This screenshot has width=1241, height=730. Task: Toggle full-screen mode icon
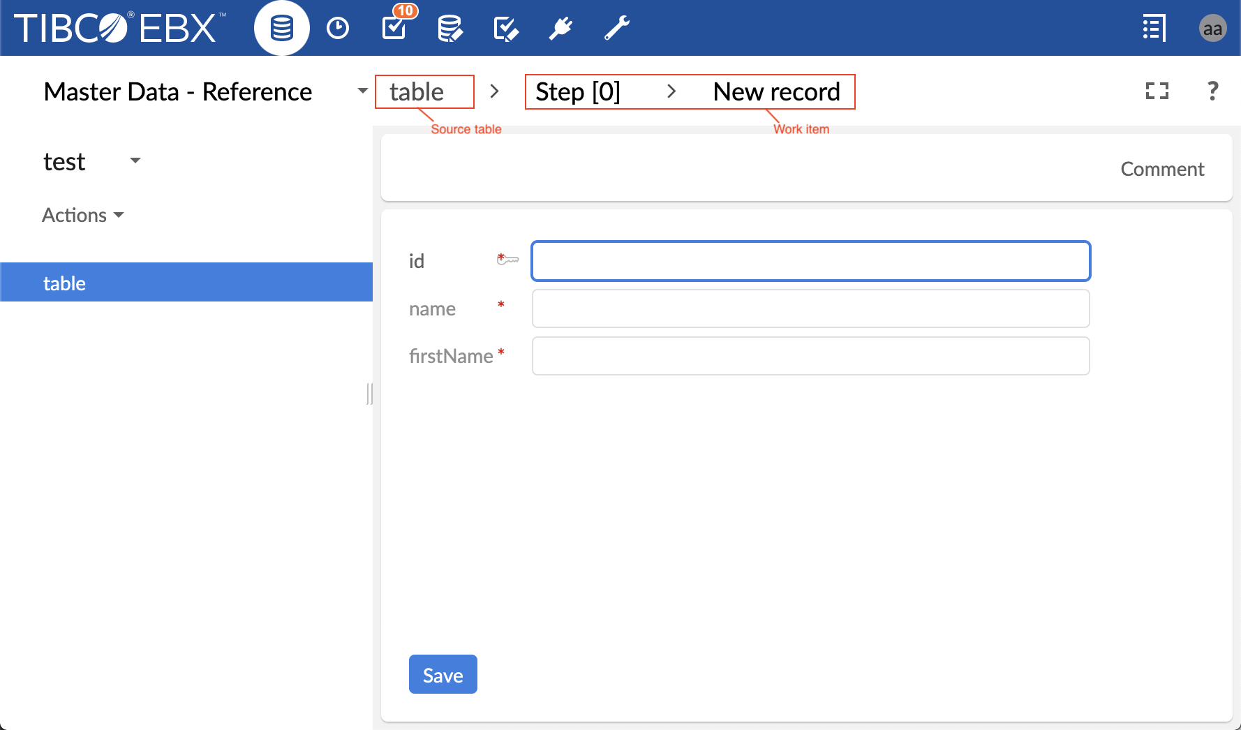click(x=1157, y=91)
